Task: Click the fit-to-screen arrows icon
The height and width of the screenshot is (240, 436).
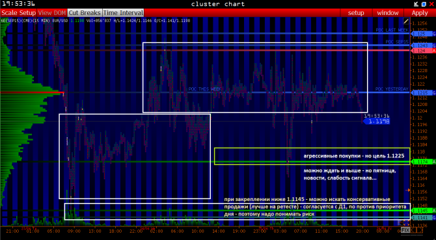Action: click(x=406, y=223)
